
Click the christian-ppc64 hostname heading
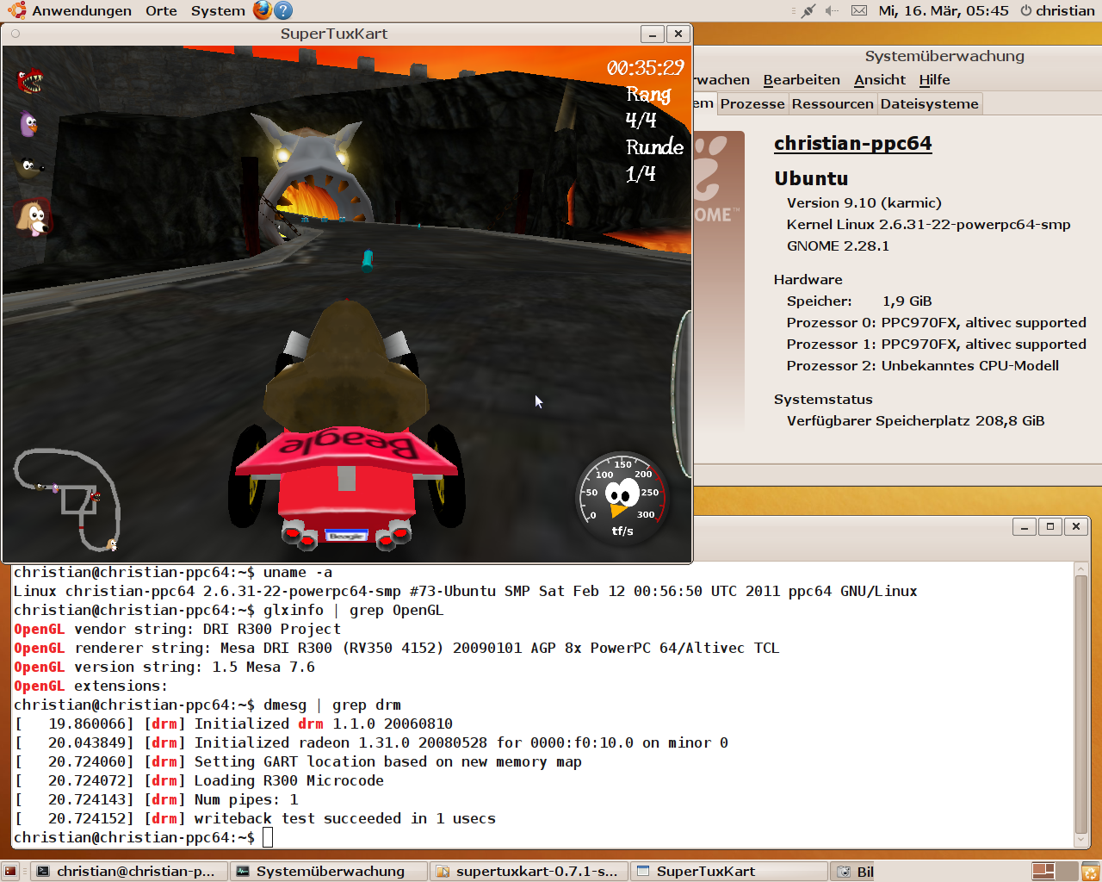(x=852, y=143)
